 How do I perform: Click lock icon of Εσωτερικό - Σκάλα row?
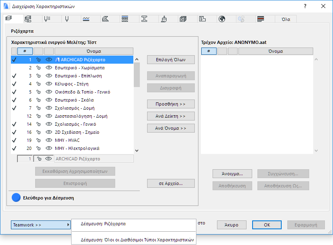38,100
